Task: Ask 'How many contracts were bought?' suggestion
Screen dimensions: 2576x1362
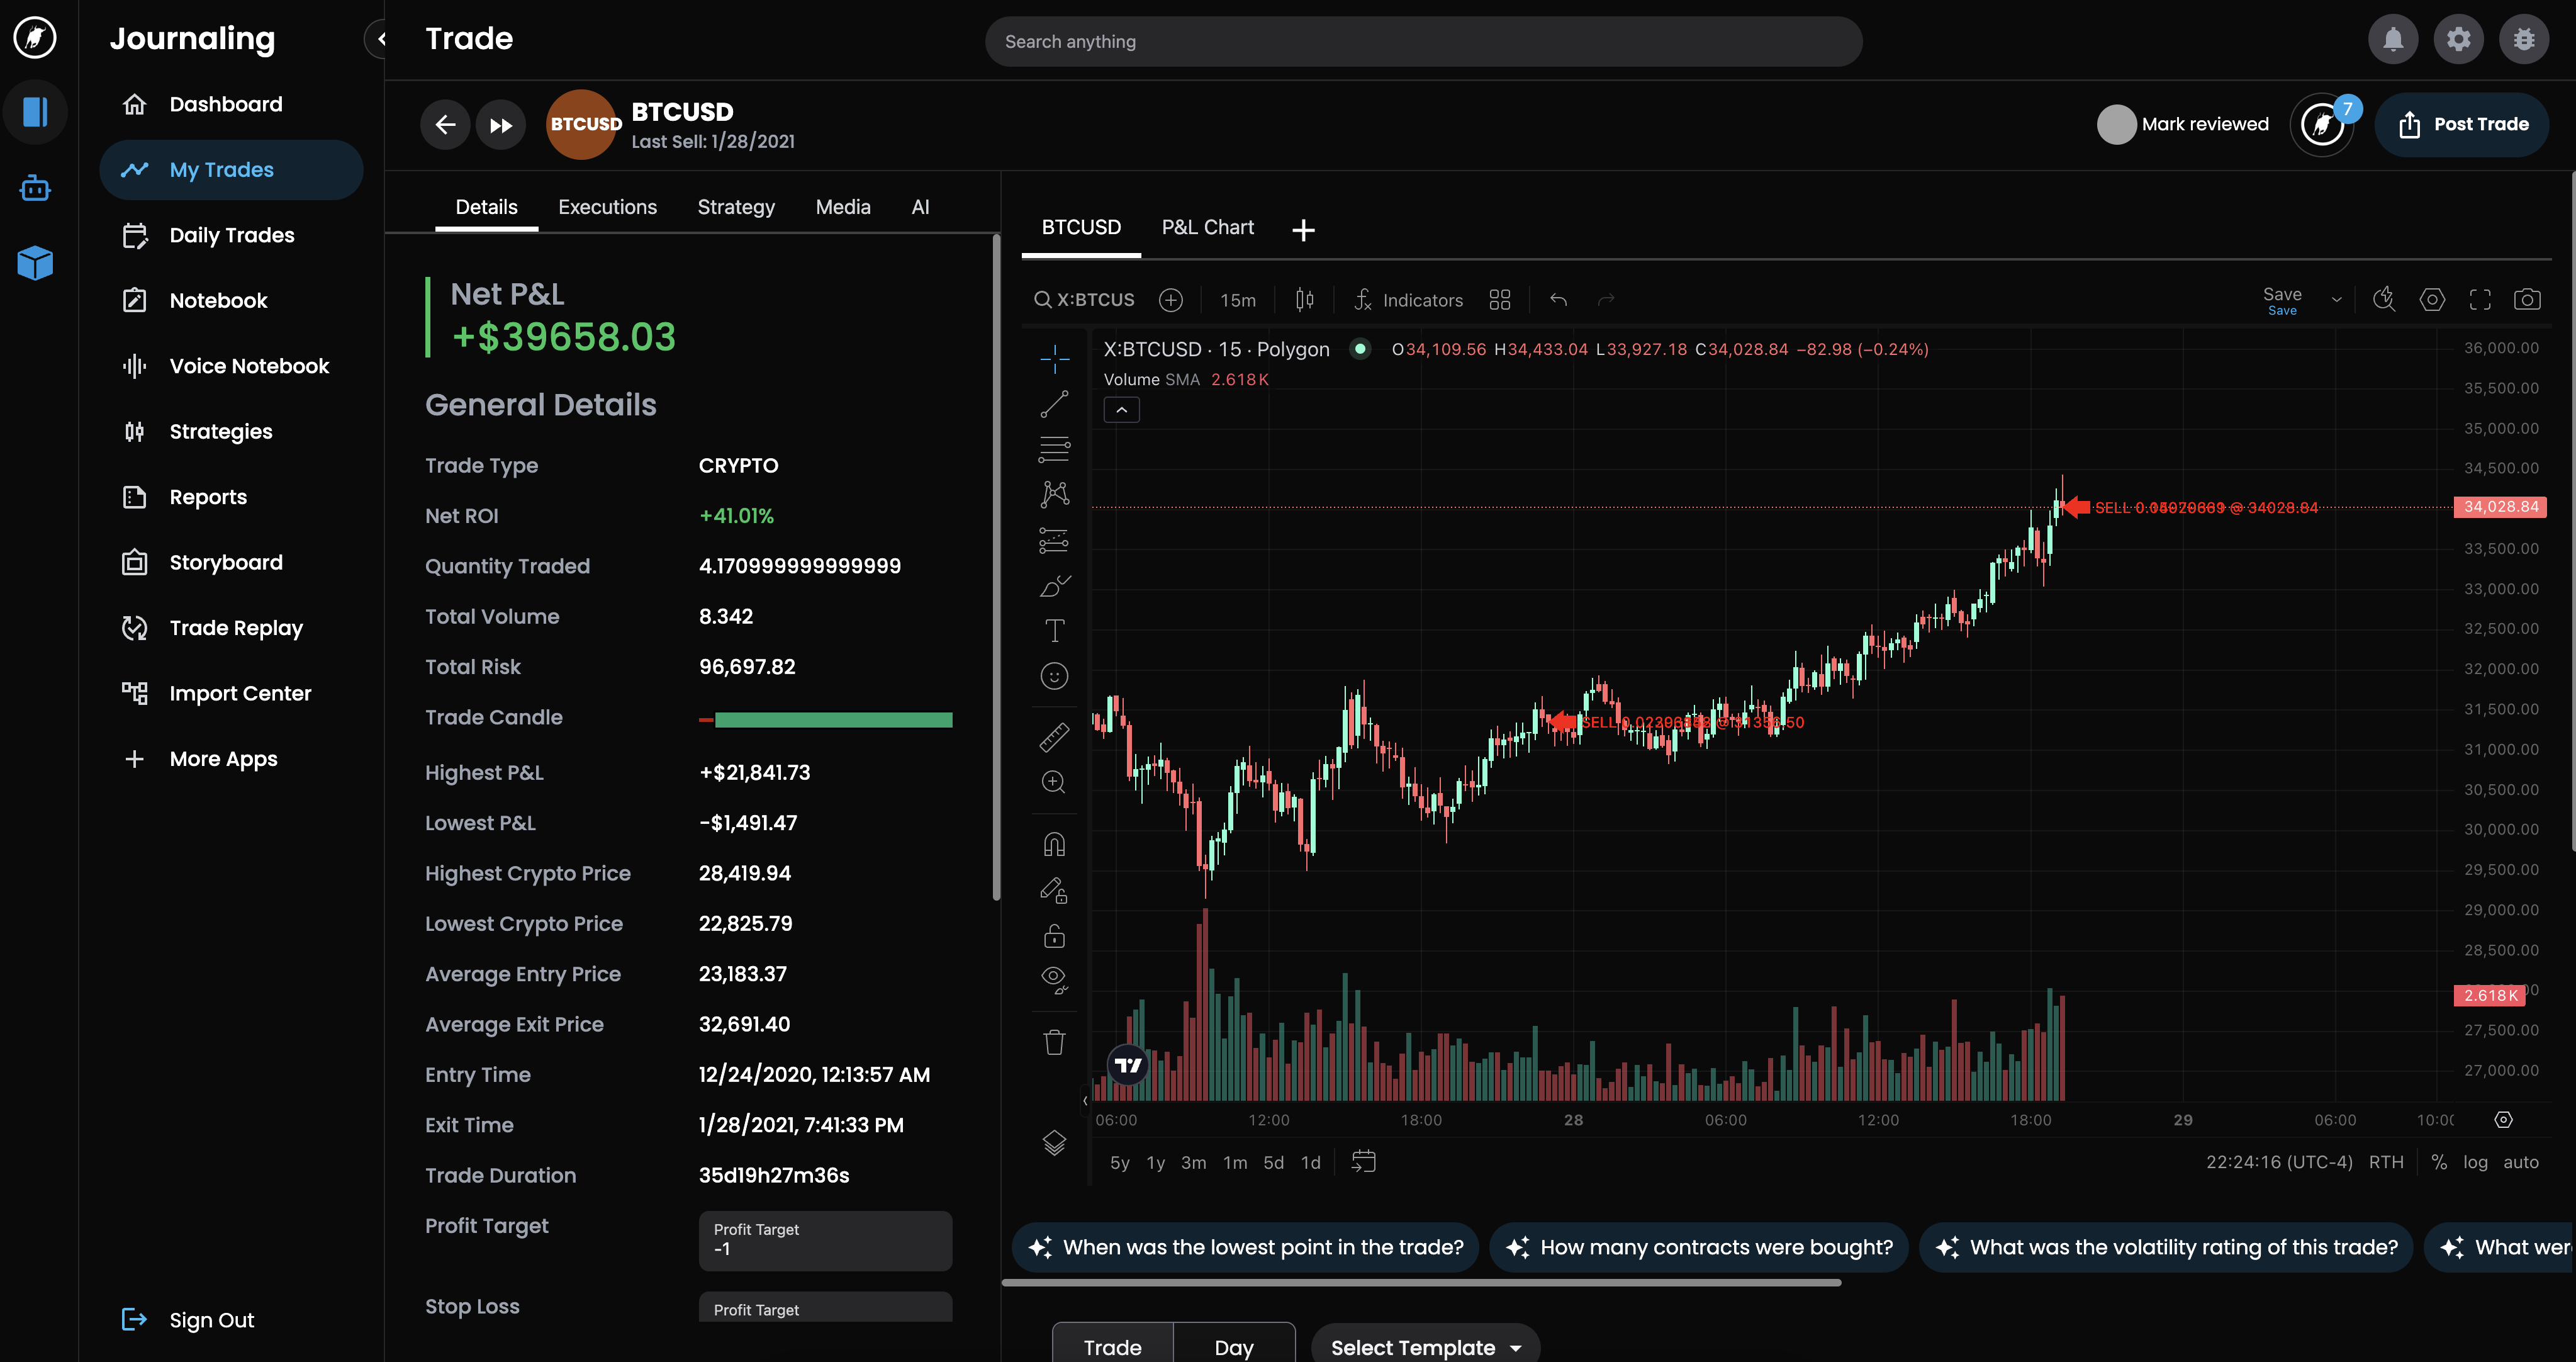Action: [1698, 1247]
